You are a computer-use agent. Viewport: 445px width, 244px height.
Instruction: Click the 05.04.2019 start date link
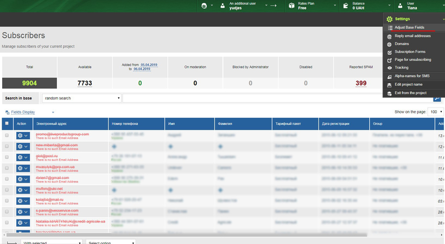click(x=149, y=65)
